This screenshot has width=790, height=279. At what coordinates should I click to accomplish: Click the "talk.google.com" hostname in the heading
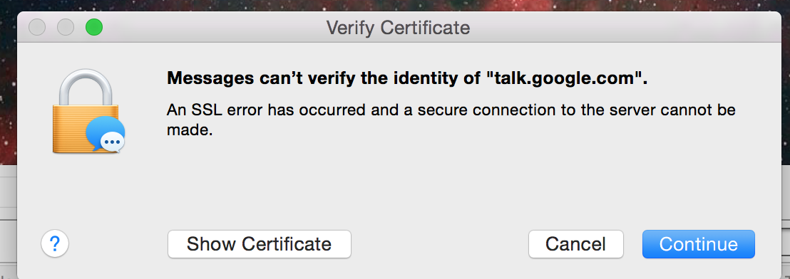[x=564, y=78]
